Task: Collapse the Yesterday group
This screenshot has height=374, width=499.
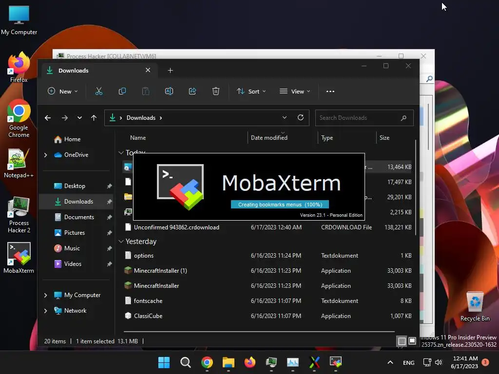Action: 121,242
